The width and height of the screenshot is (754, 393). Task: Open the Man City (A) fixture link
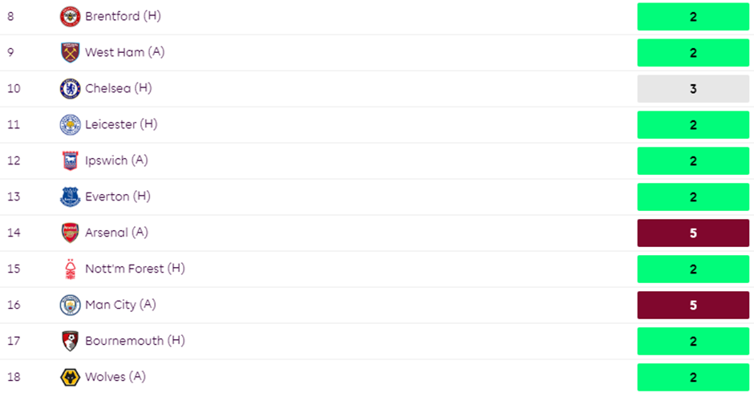coord(121,305)
